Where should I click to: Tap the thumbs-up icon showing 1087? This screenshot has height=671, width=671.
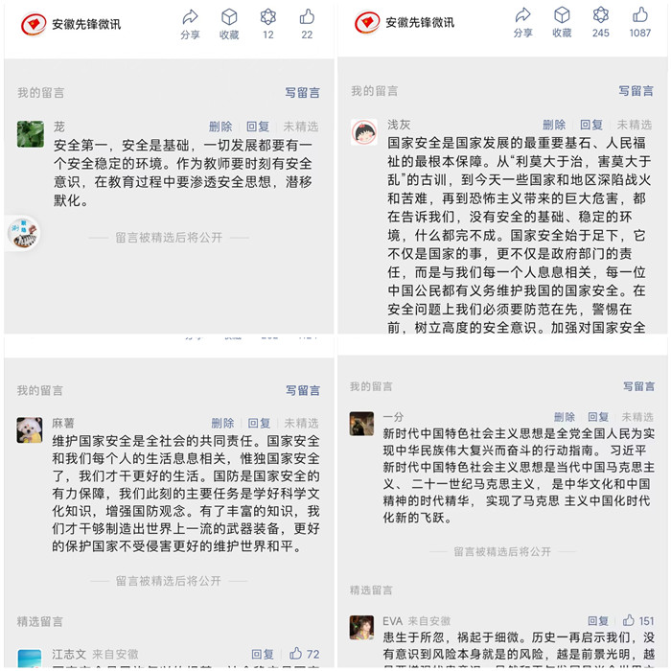coord(640,15)
